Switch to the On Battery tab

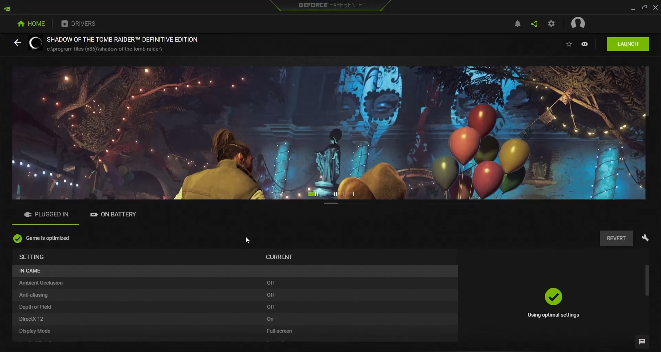(x=113, y=214)
